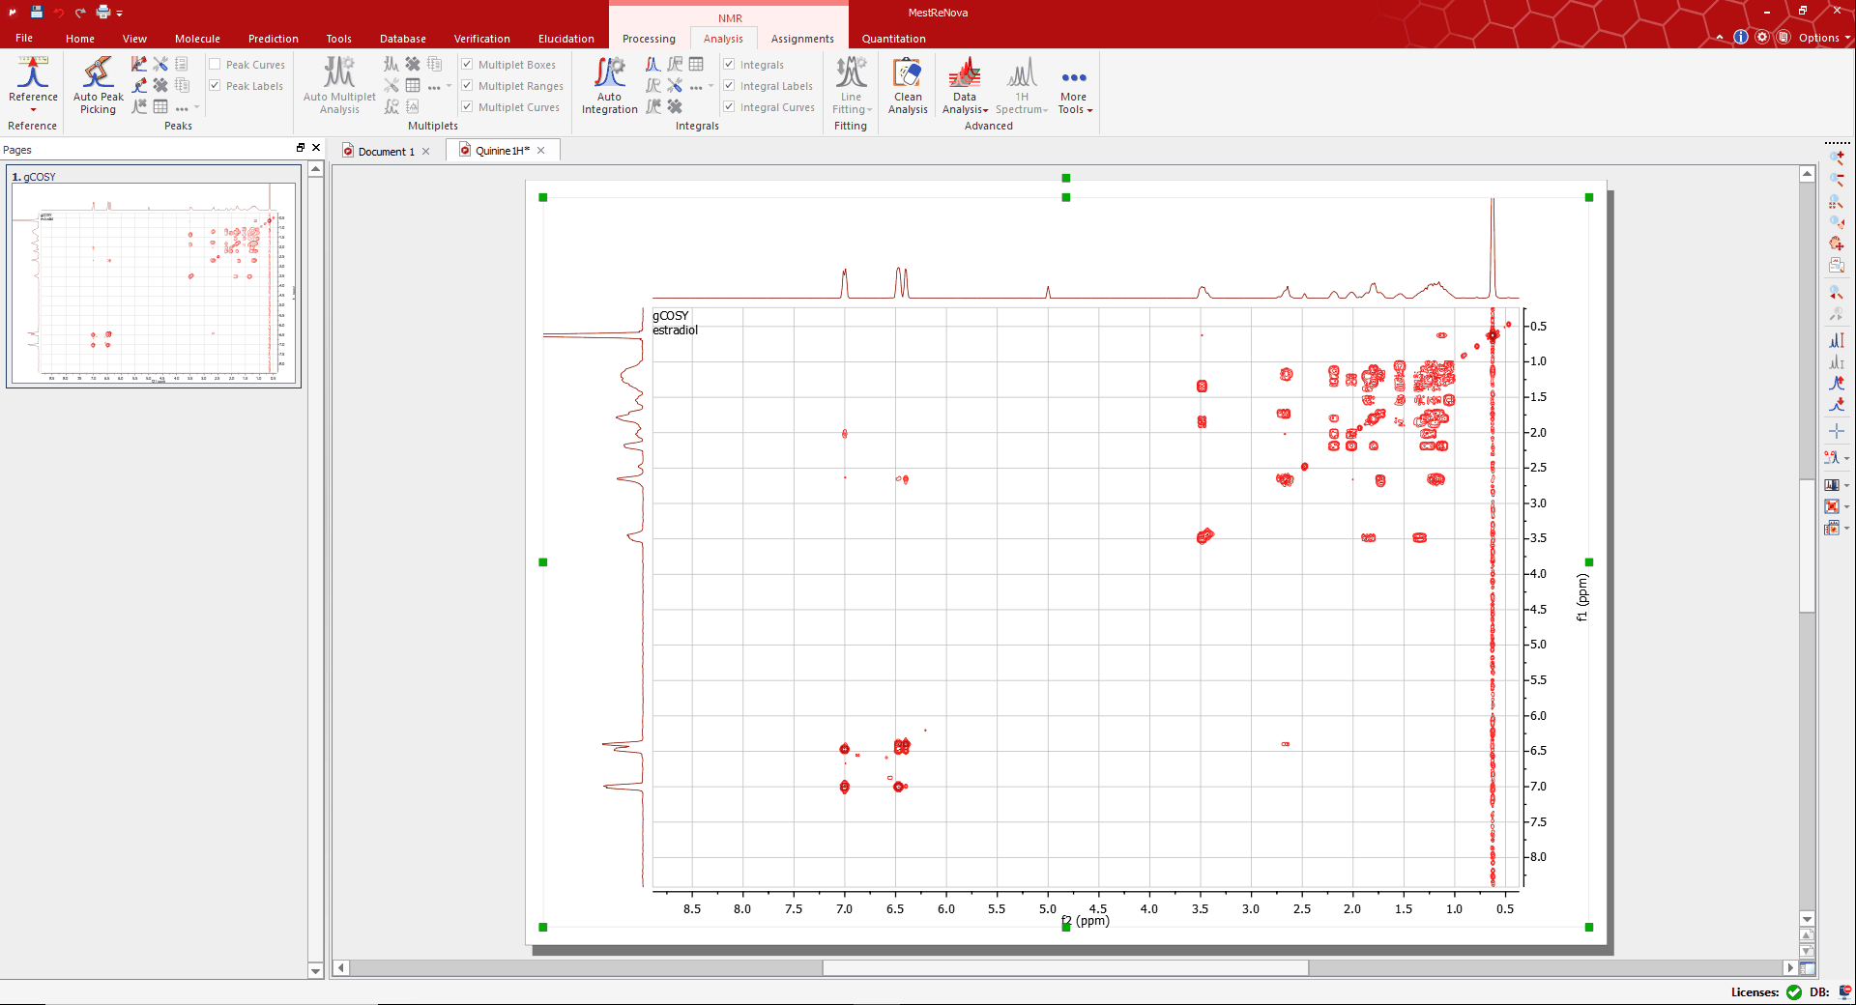This screenshot has width=1856, height=1005.
Task: Enable Peak Curves checkbox
Action: coord(215,65)
